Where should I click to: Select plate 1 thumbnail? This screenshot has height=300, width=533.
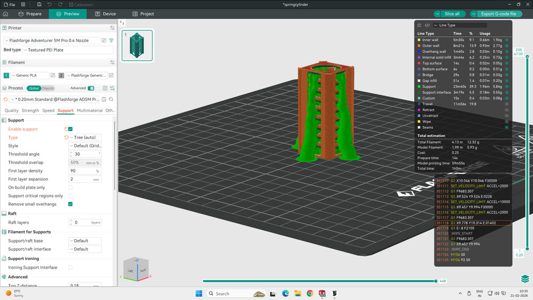tap(137, 45)
